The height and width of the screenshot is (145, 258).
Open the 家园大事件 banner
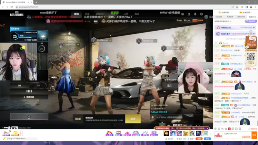click(235, 34)
